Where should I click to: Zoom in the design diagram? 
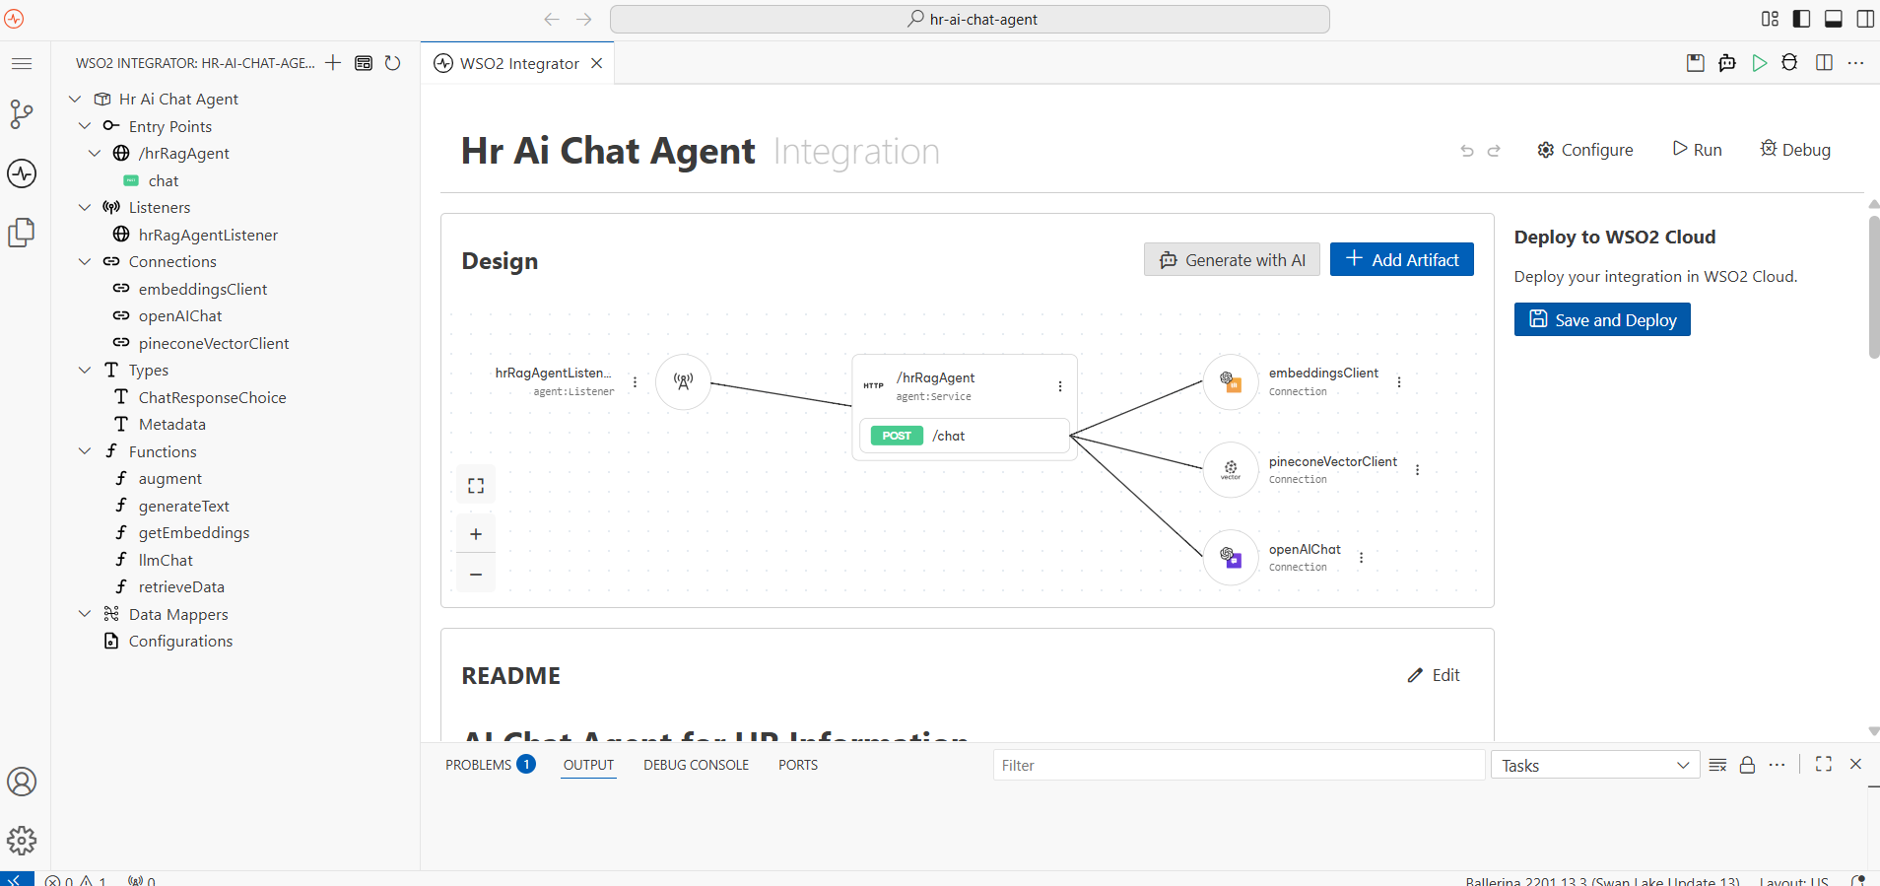pyautogui.click(x=476, y=534)
